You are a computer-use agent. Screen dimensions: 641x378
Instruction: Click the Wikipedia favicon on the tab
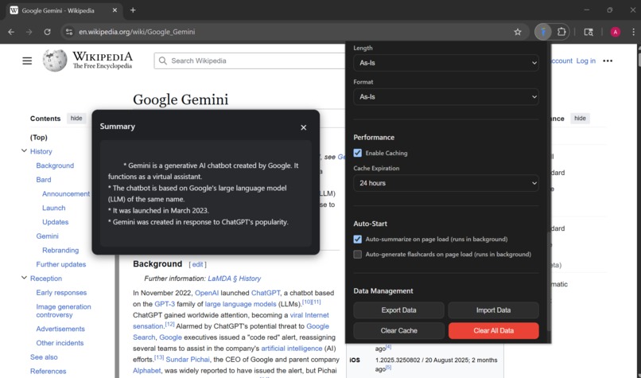point(14,10)
